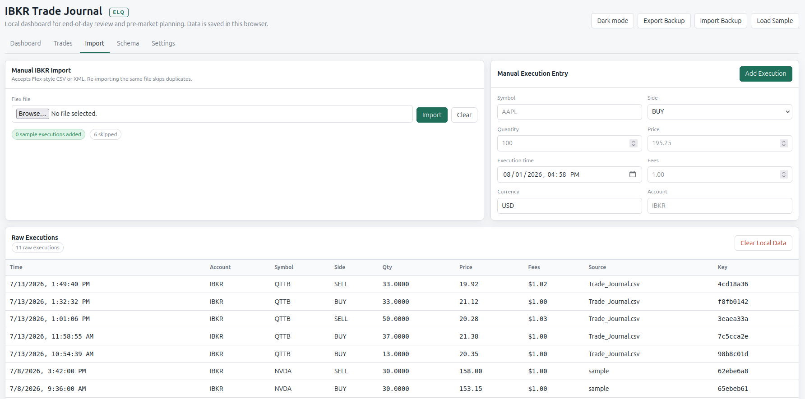The width and height of the screenshot is (805, 399).
Task: Toggle Dark mode
Action: click(612, 21)
